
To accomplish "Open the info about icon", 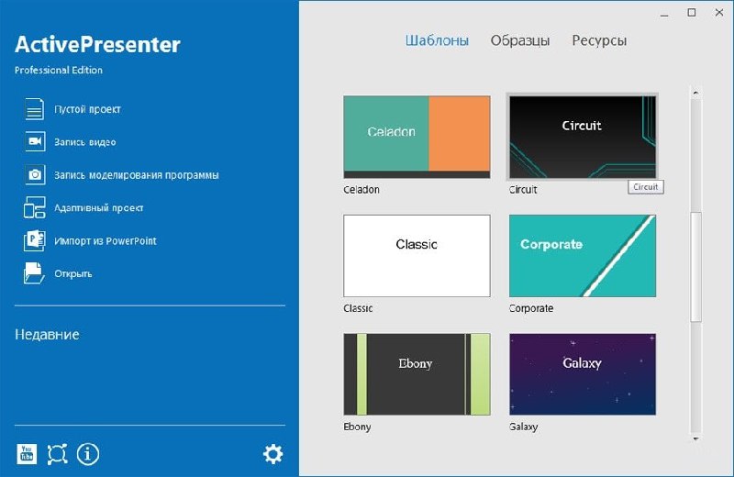I will tap(88, 453).
